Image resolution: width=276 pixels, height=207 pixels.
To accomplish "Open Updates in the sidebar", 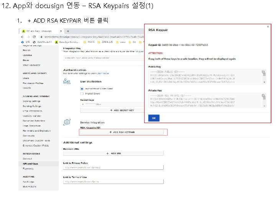I will (x=27, y=55).
